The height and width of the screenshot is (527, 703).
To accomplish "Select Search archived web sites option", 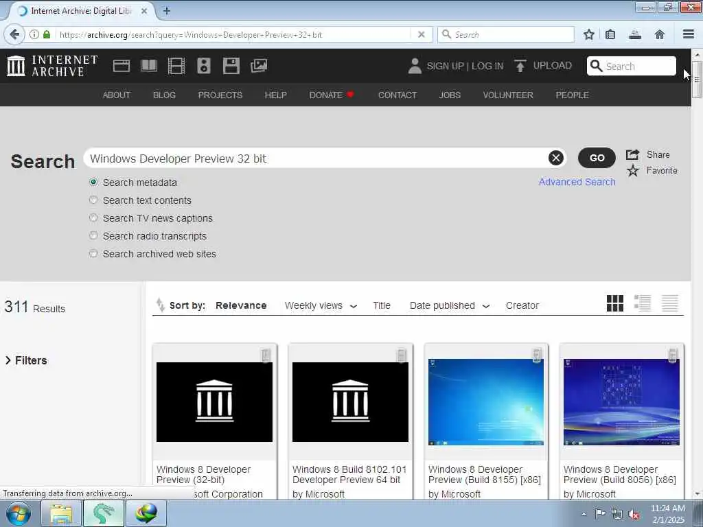I will 93,254.
